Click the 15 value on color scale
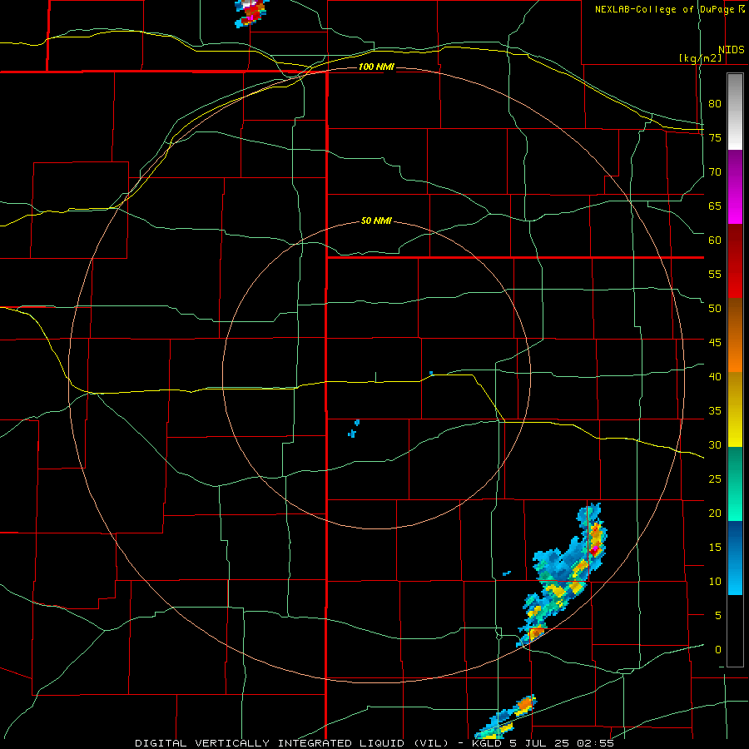Image resolution: width=749 pixels, height=749 pixels. pos(715,548)
